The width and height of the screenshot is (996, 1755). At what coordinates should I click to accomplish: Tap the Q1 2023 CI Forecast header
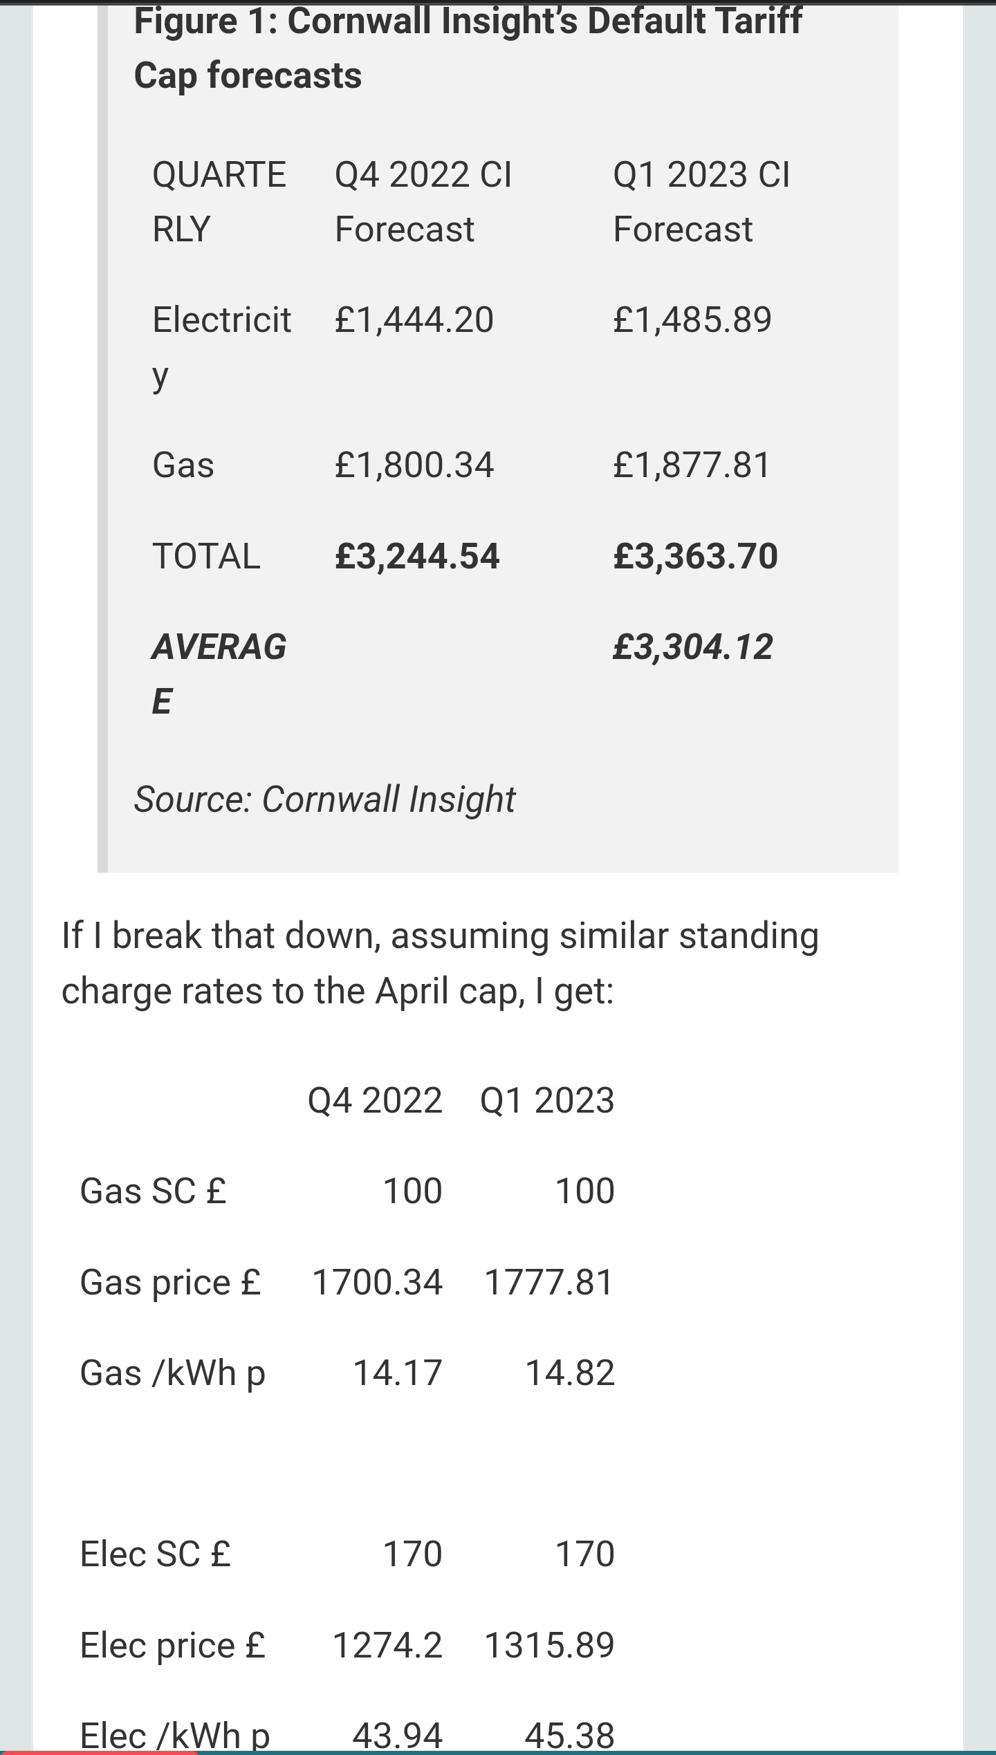[701, 201]
